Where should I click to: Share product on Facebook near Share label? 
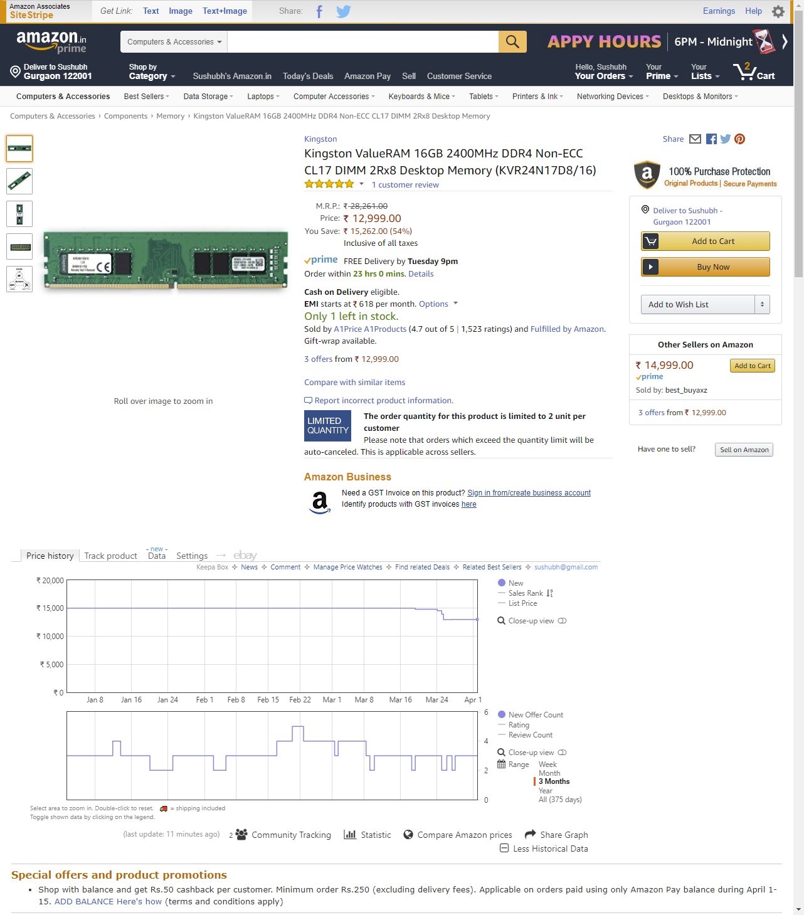click(x=711, y=139)
